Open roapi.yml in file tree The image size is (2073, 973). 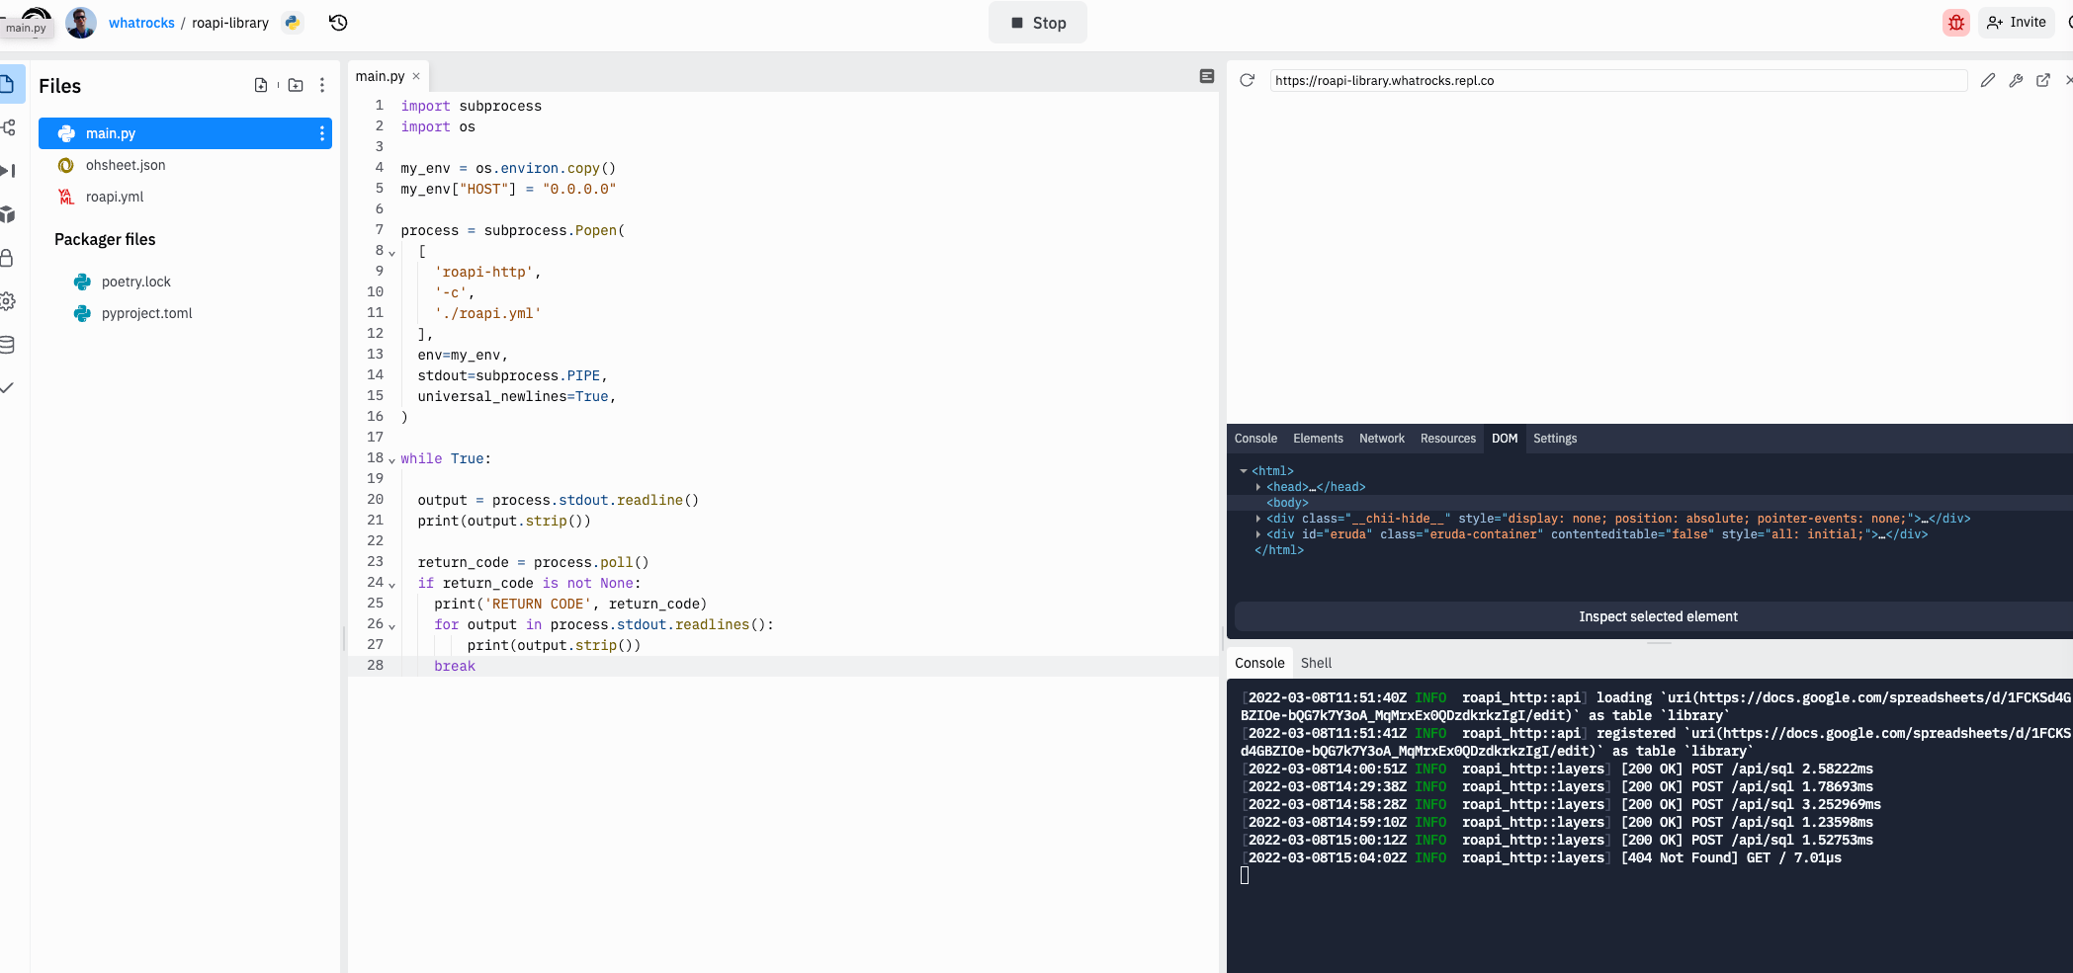pos(115,197)
